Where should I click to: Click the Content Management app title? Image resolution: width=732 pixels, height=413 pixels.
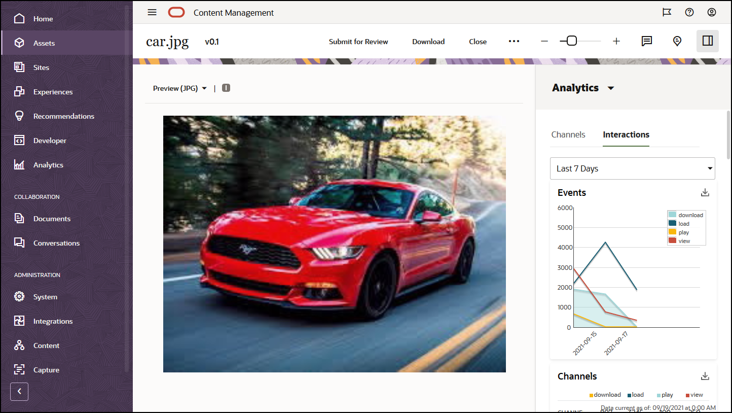click(234, 13)
